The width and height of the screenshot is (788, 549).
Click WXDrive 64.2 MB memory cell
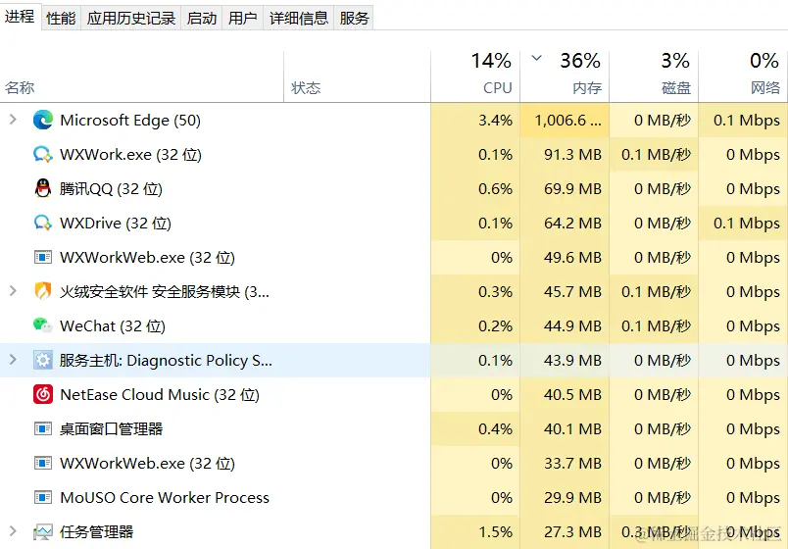(x=565, y=223)
